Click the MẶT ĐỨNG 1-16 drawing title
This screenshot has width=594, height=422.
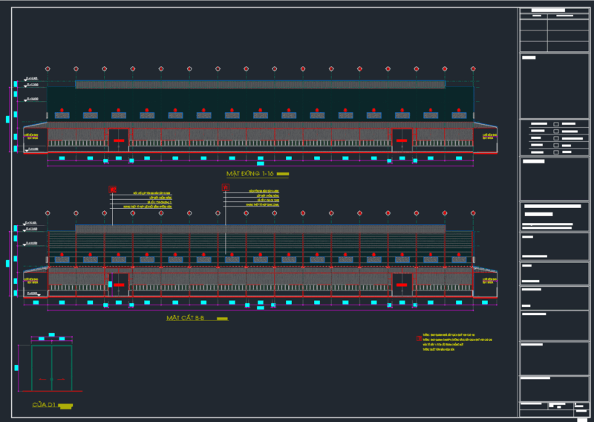[250, 173]
